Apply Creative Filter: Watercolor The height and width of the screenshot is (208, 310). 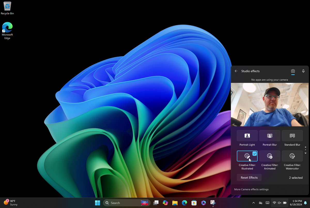point(292,156)
